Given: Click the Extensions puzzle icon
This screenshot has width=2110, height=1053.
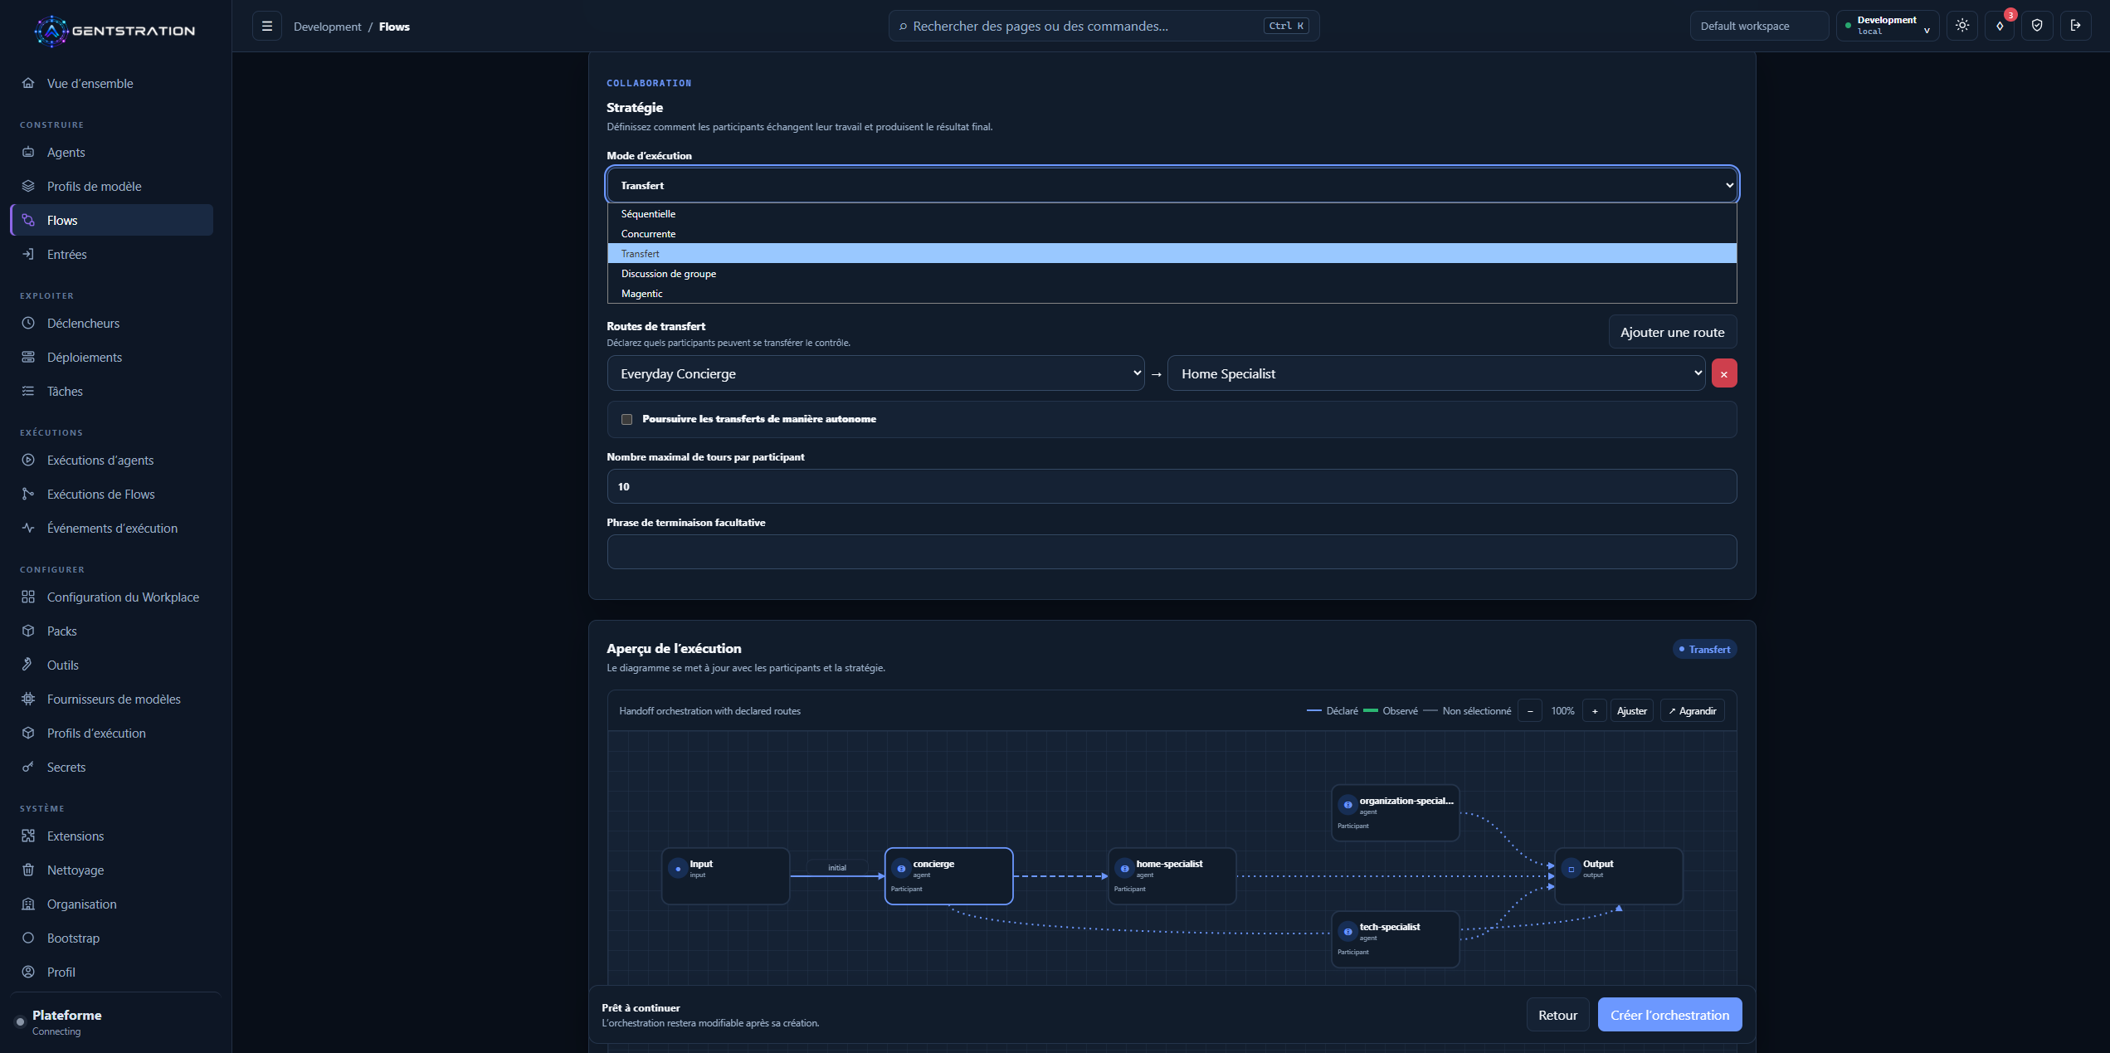Looking at the screenshot, I should pyautogui.click(x=28, y=836).
